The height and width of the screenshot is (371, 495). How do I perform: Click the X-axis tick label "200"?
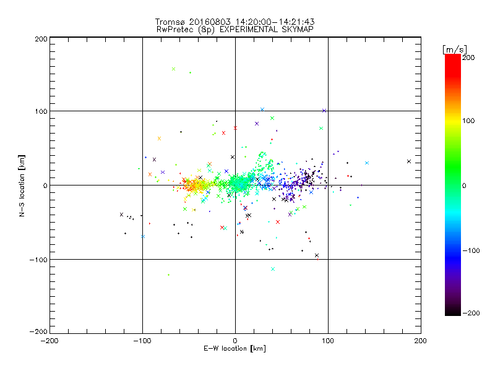421,341
